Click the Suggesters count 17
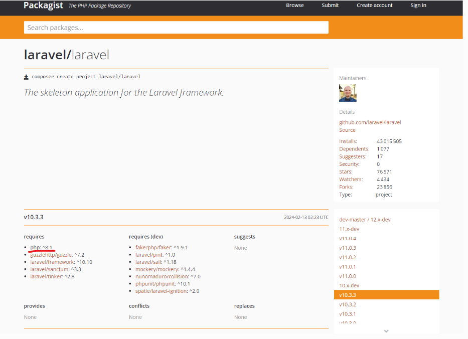 pos(380,156)
